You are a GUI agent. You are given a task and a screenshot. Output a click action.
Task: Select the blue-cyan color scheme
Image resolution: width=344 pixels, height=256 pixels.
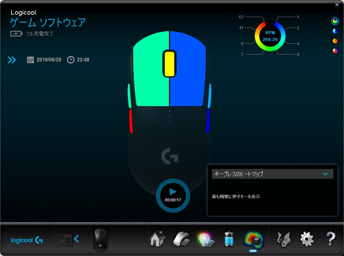coord(335,31)
